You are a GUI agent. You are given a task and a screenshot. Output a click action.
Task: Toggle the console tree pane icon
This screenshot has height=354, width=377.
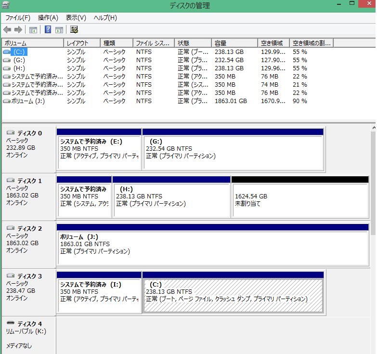pos(33,30)
